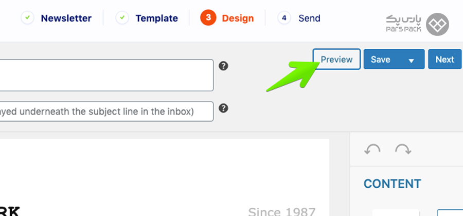Image resolution: width=463 pixels, height=216 pixels.
Task: Click the Pars Pack diamond logo icon
Action: [x=437, y=24]
